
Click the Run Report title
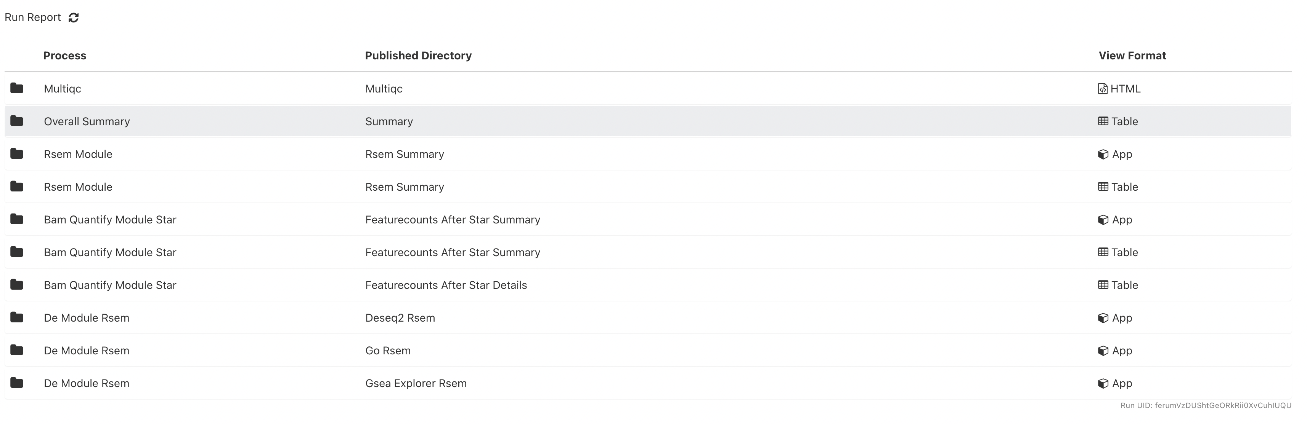pyautogui.click(x=32, y=17)
